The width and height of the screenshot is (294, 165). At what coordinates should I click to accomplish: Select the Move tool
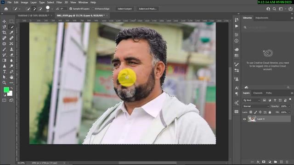[x=4, y=22]
